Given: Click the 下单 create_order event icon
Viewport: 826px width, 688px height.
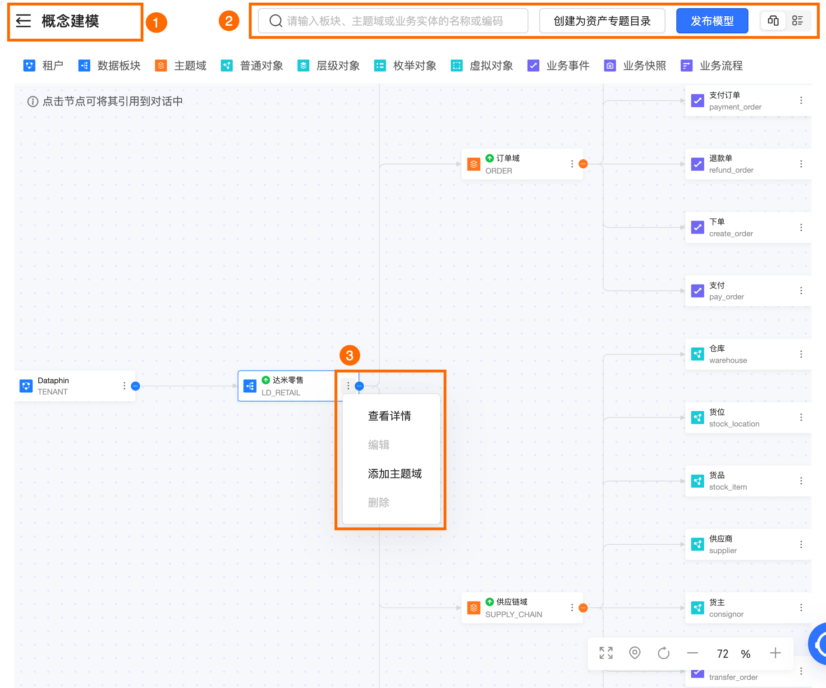Looking at the screenshot, I should pos(698,227).
